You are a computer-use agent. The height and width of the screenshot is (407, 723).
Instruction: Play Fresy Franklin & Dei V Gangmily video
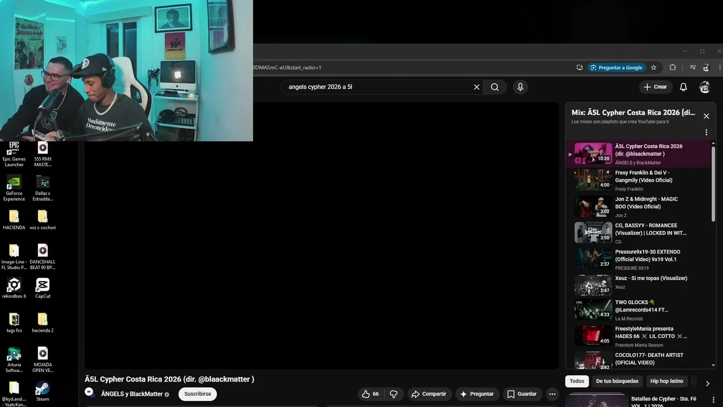(x=638, y=180)
